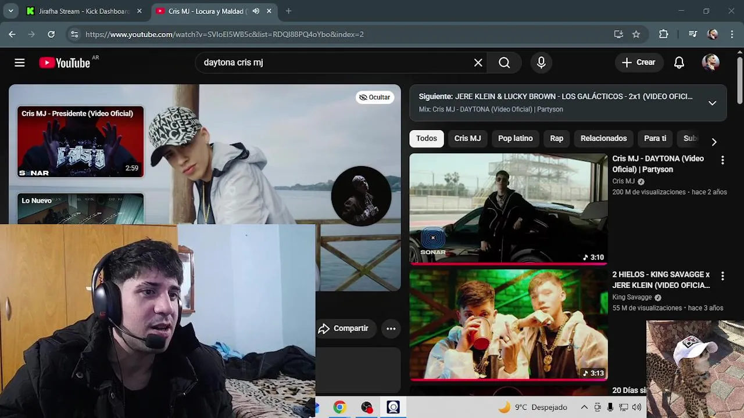Open the YouTube guide hamburger menu

tap(20, 63)
